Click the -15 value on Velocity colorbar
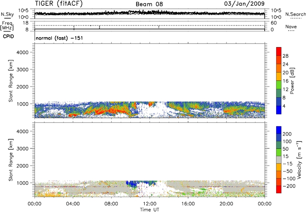Screen dimensions: 306x212 tap(288, 164)
